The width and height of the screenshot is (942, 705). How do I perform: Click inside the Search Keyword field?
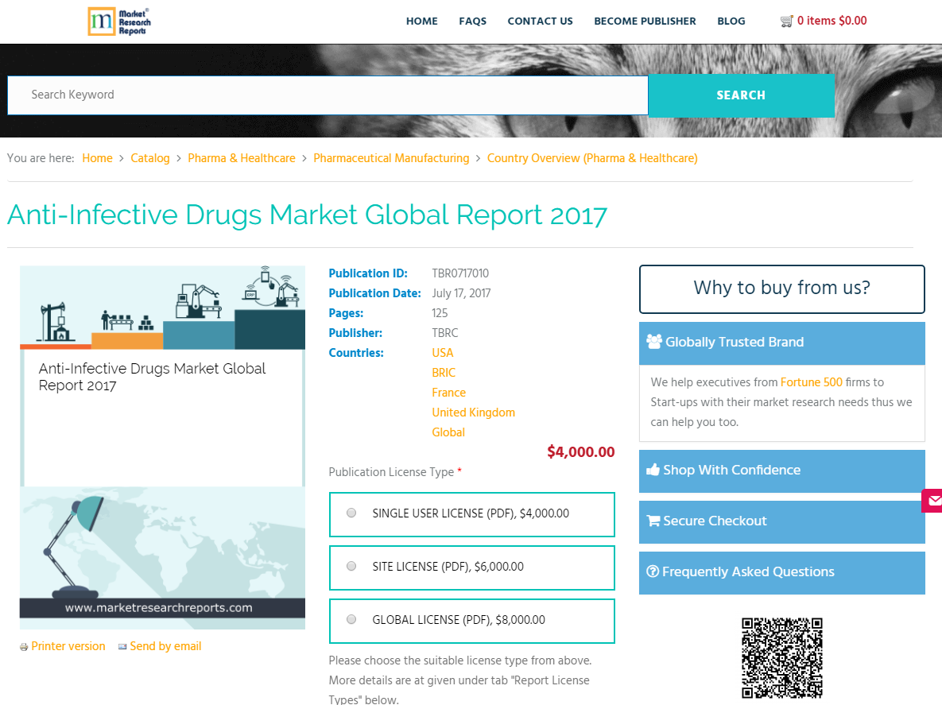[318, 95]
